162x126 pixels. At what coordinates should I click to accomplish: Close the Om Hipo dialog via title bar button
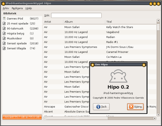tap(144, 65)
